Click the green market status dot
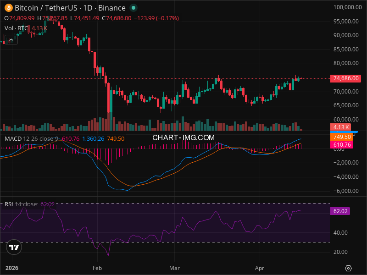The width and height of the screenshot is (367, 275). [x=133, y=8]
